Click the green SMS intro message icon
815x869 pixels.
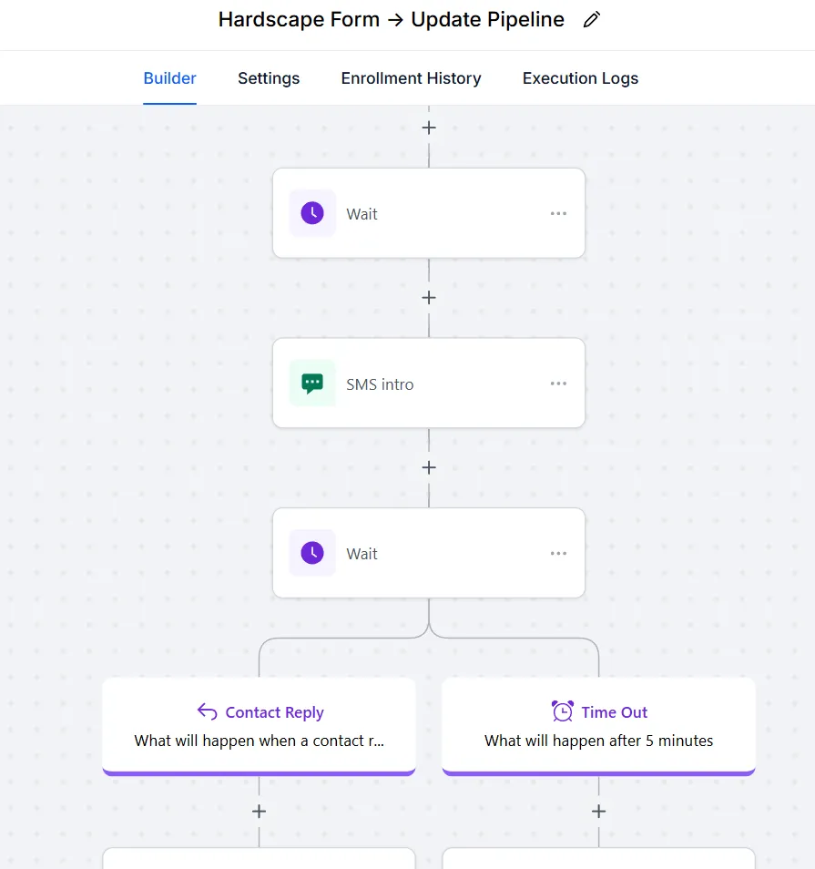(312, 383)
